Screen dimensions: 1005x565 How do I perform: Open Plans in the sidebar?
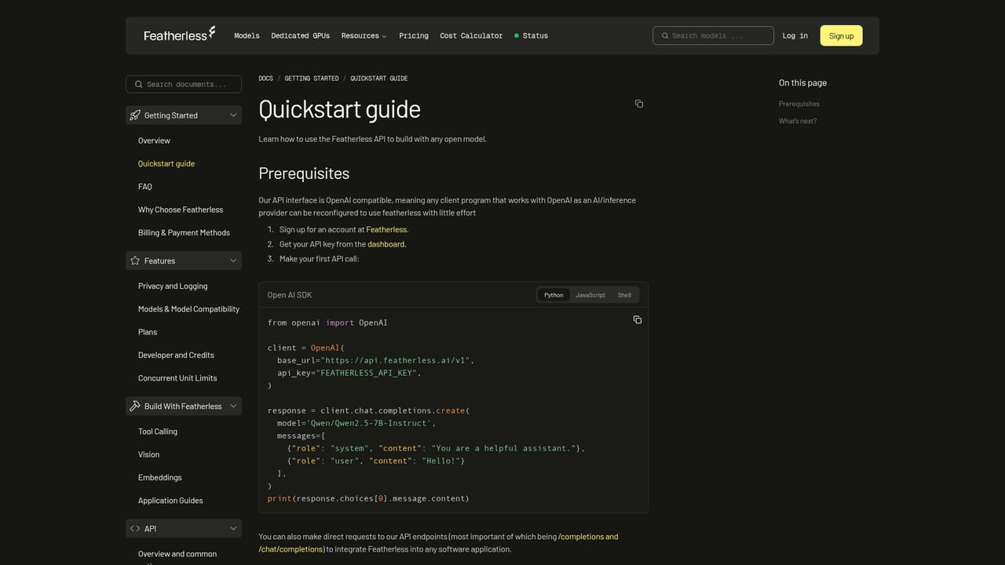tap(148, 332)
